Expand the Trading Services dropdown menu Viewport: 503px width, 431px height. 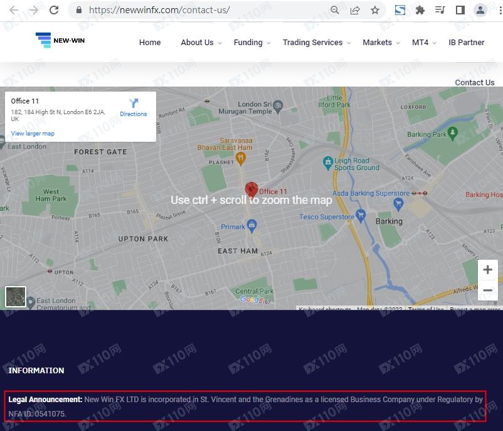click(x=316, y=43)
